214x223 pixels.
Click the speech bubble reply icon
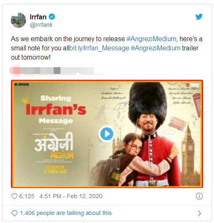pyautogui.click(x=14, y=213)
